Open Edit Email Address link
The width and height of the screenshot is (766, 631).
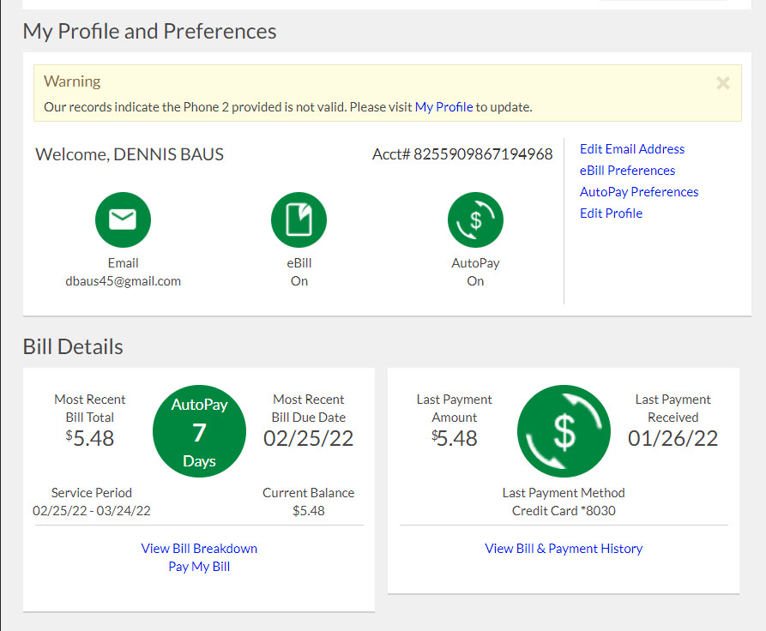click(632, 149)
